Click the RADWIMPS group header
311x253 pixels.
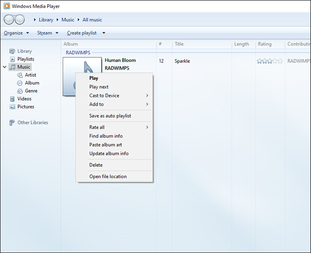coord(78,52)
